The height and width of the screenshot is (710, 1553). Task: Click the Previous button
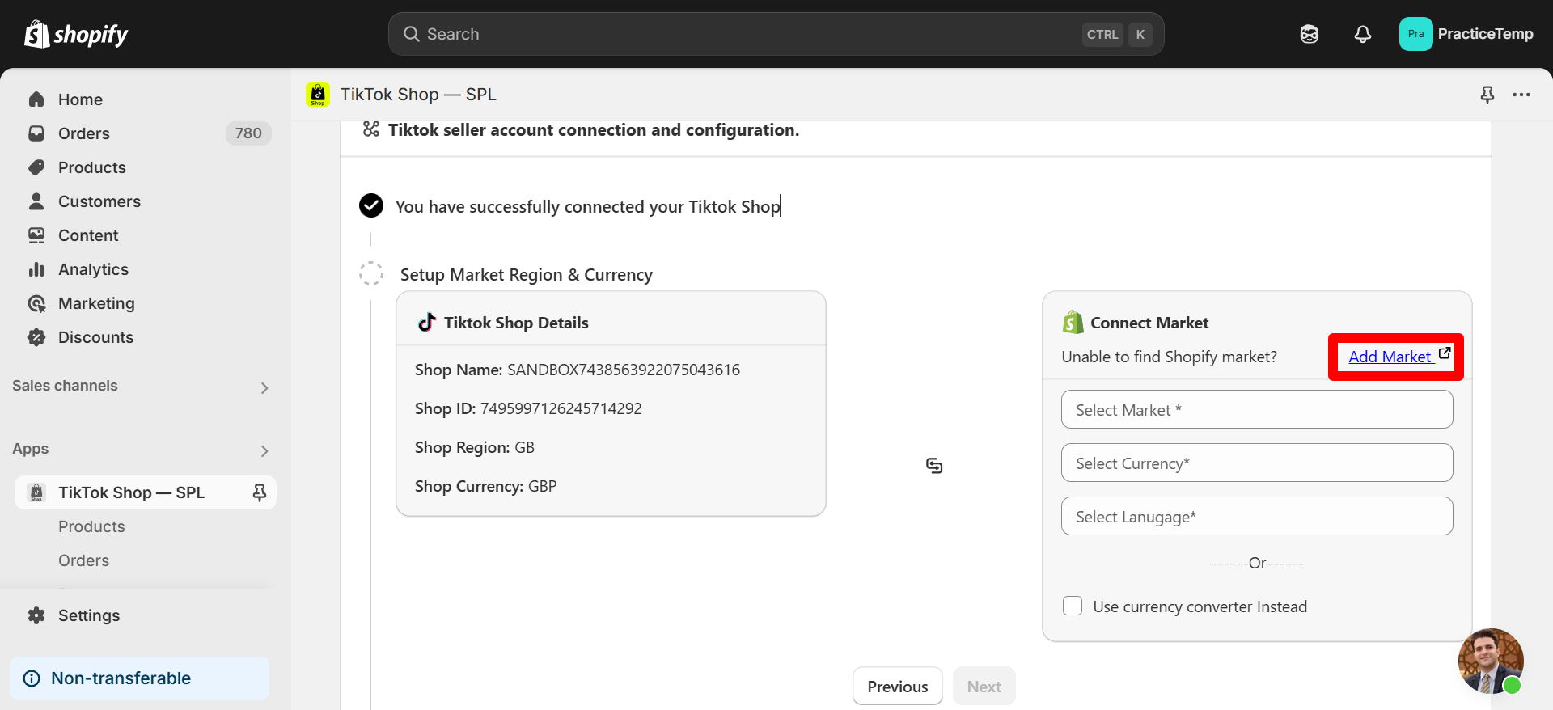pos(897,687)
